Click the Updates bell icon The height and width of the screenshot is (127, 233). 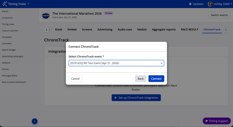[x=190, y=4]
